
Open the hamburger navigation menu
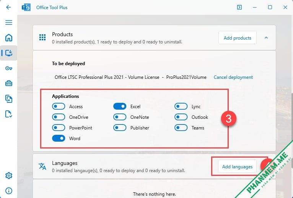pyautogui.click(x=9, y=22)
